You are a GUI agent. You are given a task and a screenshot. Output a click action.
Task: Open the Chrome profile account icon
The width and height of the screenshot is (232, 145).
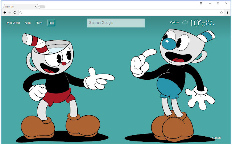tap(201, 3)
